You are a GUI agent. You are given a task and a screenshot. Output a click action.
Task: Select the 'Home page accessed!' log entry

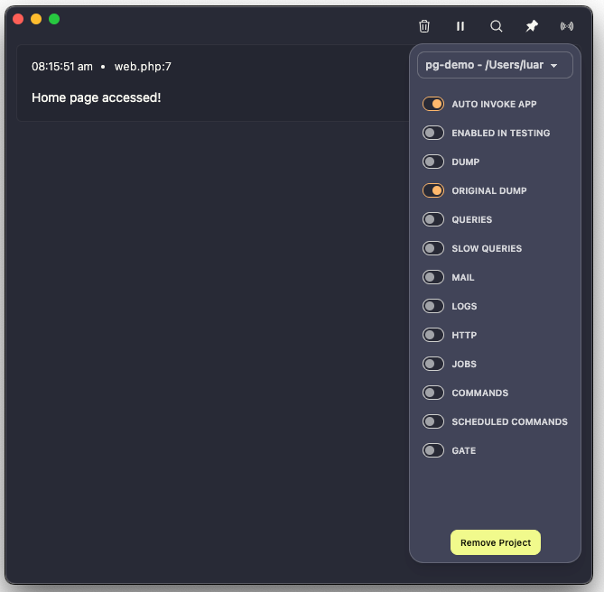click(97, 97)
